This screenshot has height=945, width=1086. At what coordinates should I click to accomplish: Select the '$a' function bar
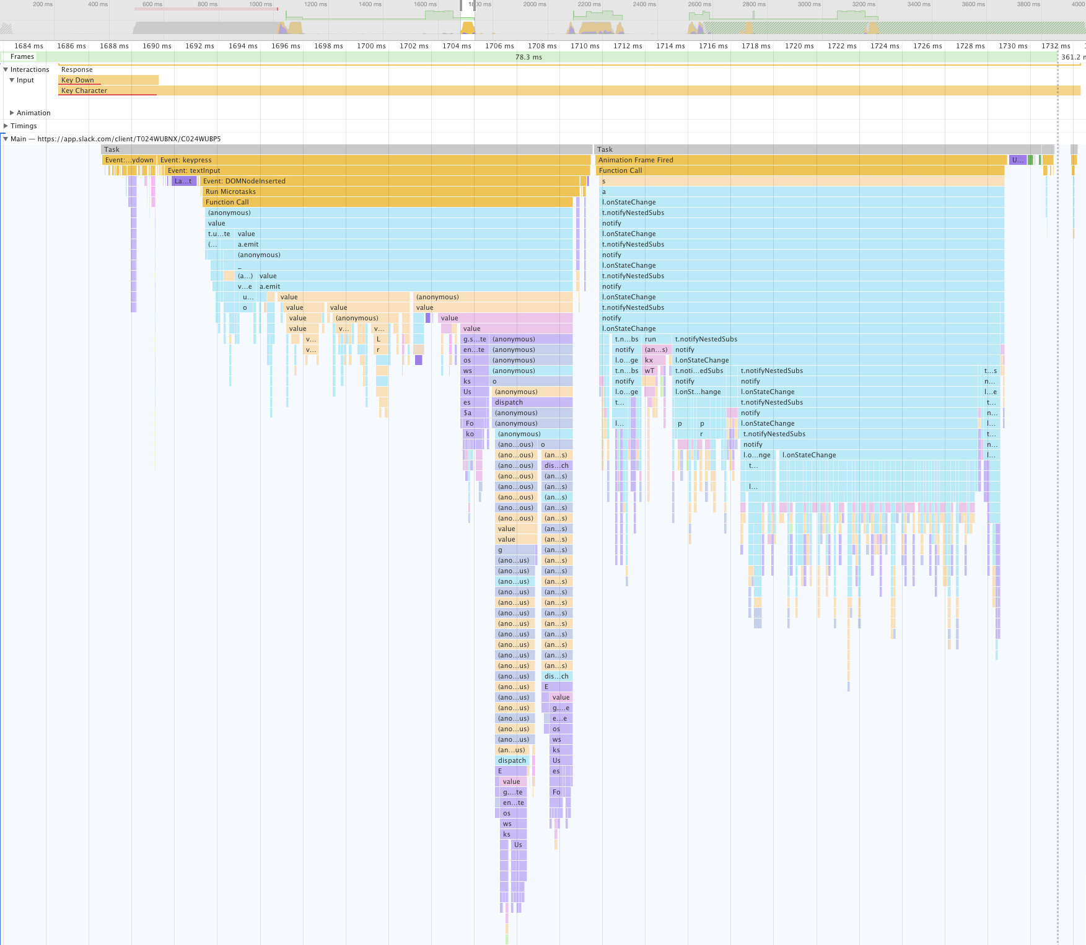471,413
